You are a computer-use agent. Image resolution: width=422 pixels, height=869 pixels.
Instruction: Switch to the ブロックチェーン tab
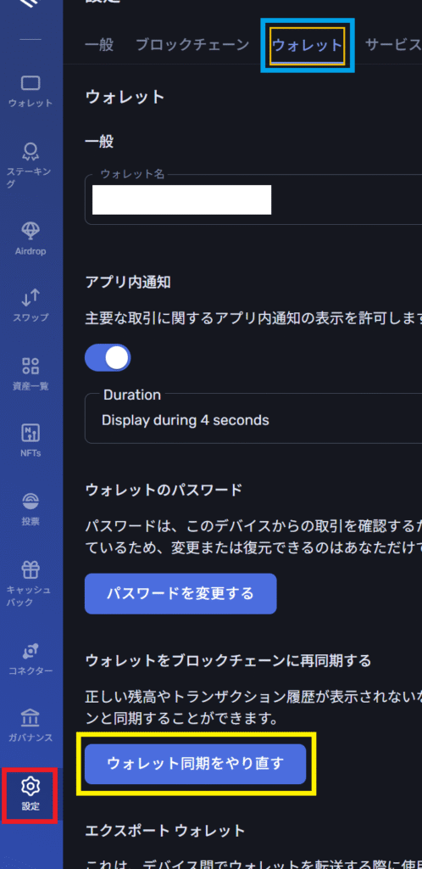(x=192, y=45)
